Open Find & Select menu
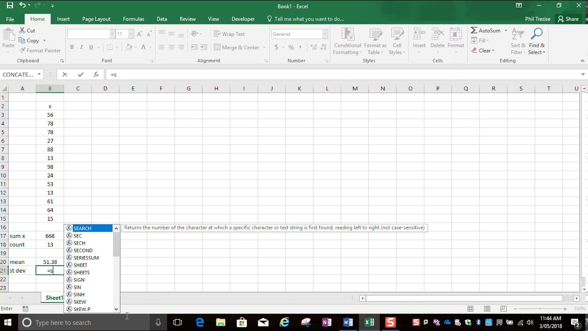 [x=537, y=41]
